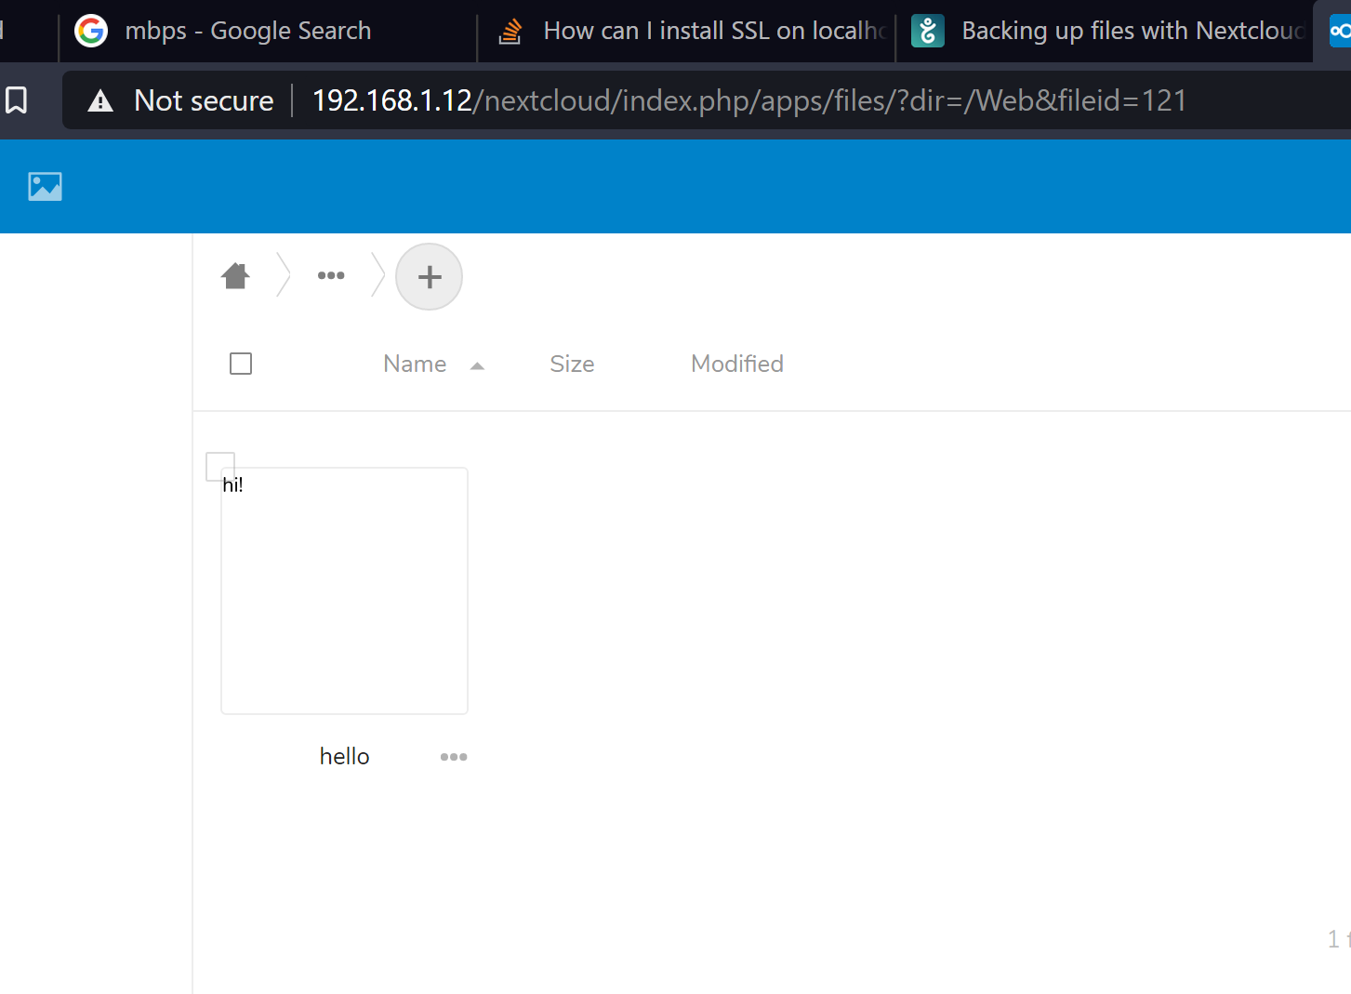This screenshot has width=1351, height=994.
Task: Go to the Home folder via house icon
Action: click(x=236, y=276)
